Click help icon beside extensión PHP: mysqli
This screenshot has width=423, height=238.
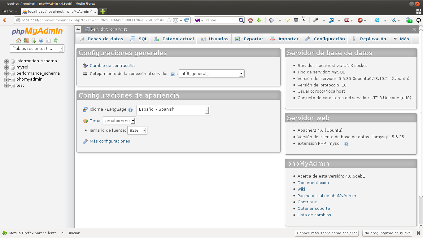click(x=346, y=144)
